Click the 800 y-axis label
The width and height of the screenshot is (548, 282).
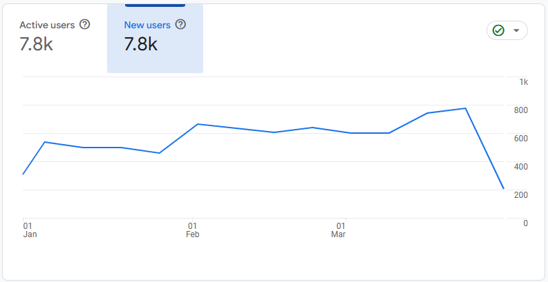click(521, 110)
